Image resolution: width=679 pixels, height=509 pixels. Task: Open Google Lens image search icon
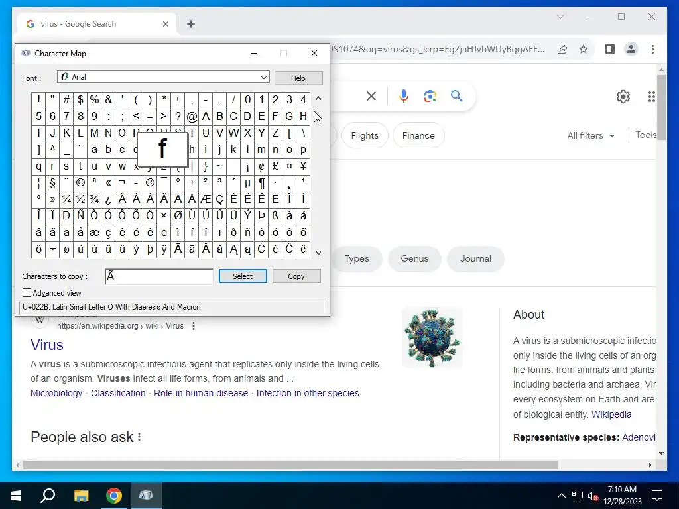[x=430, y=96]
